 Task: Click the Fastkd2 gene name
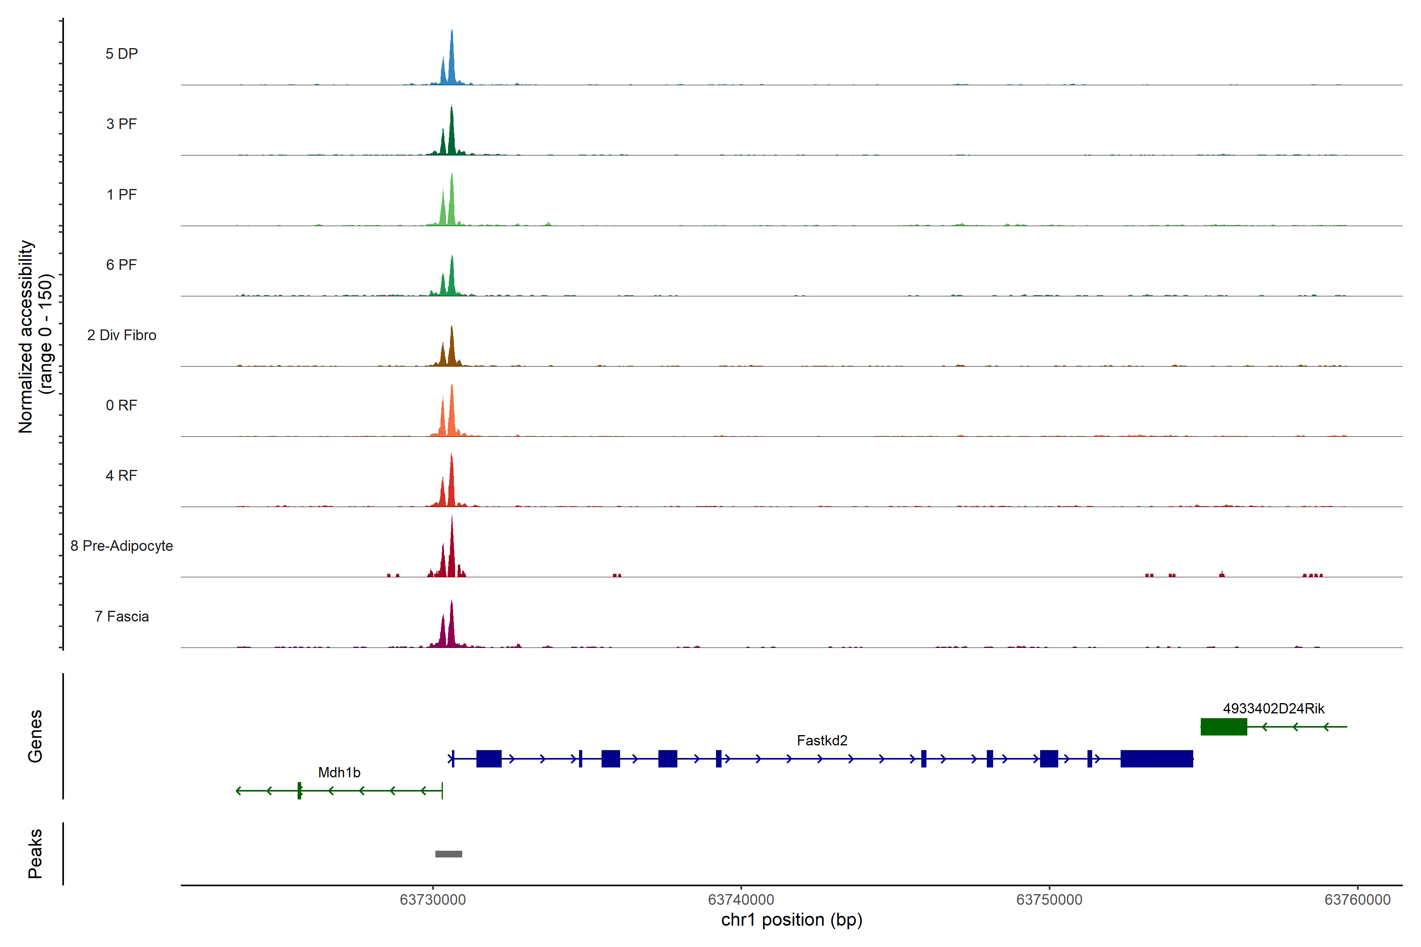click(822, 741)
